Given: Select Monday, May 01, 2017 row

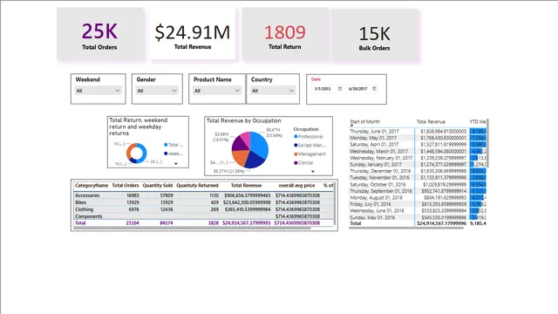Looking at the screenshot, I should click(x=418, y=138).
